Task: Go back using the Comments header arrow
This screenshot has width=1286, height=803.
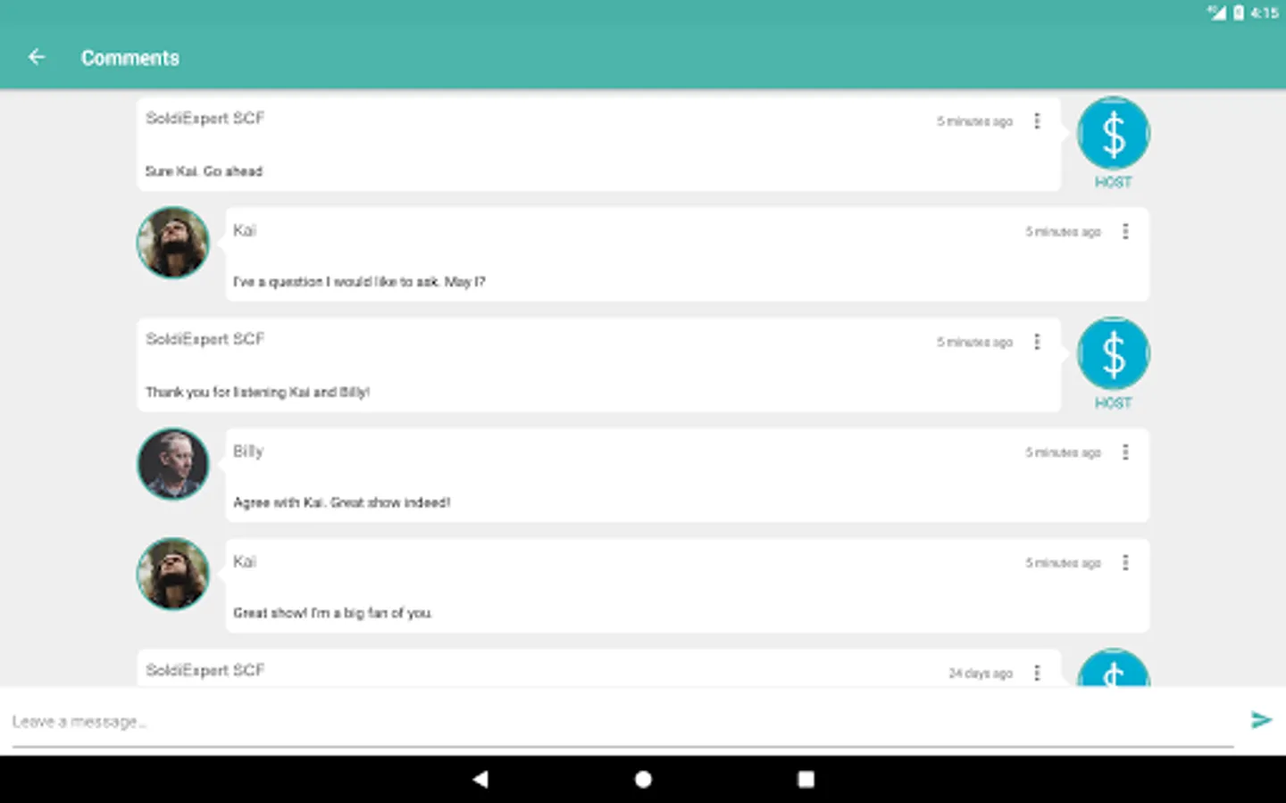Action: [37, 57]
